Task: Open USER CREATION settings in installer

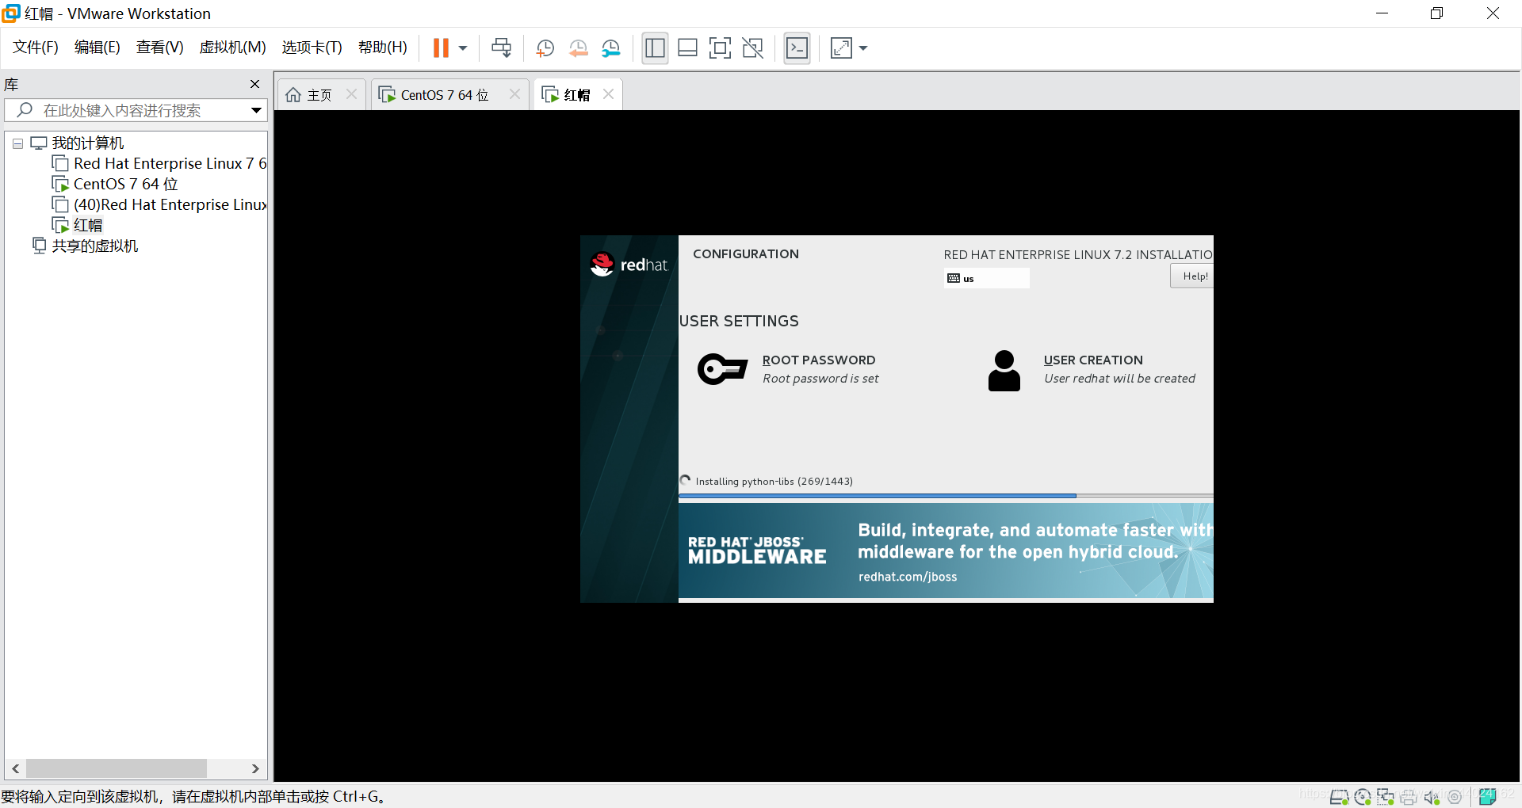Action: [x=1093, y=360]
